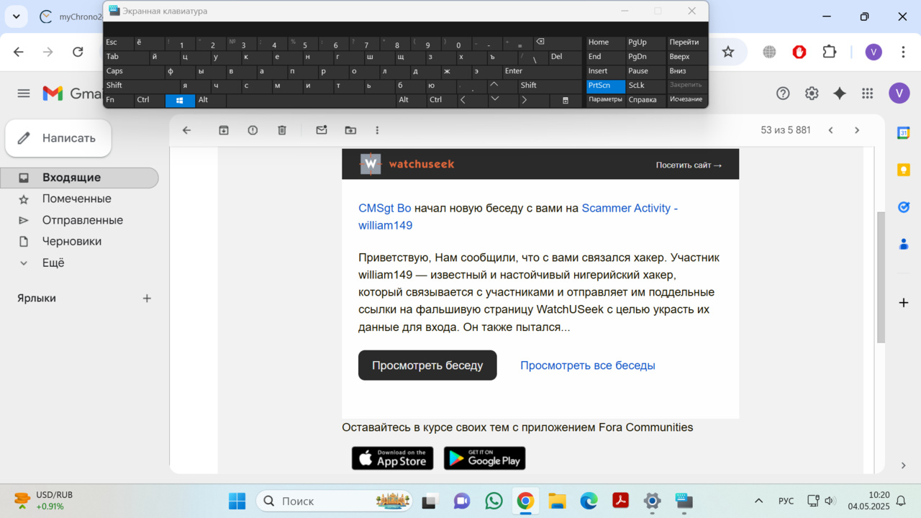The height and width of the screenshot is (518, 921).
Task: Open the Черновики folder
Action: (x=71, y=242)
